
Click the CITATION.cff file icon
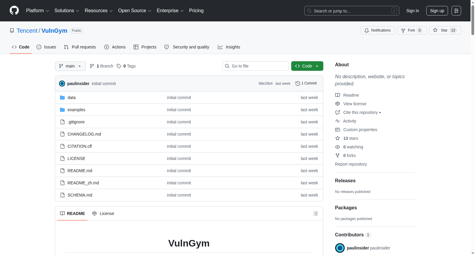pos(62,146)
